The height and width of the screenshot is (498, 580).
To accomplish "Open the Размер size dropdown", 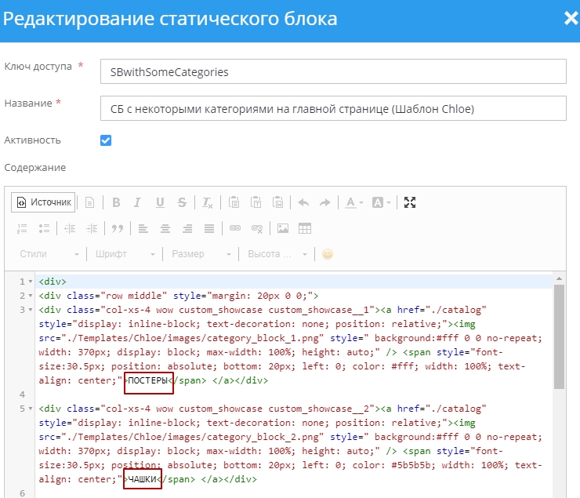I will click(x=201, y=254).
